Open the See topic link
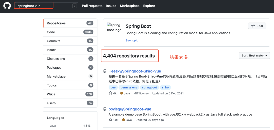 pos(132,40)
